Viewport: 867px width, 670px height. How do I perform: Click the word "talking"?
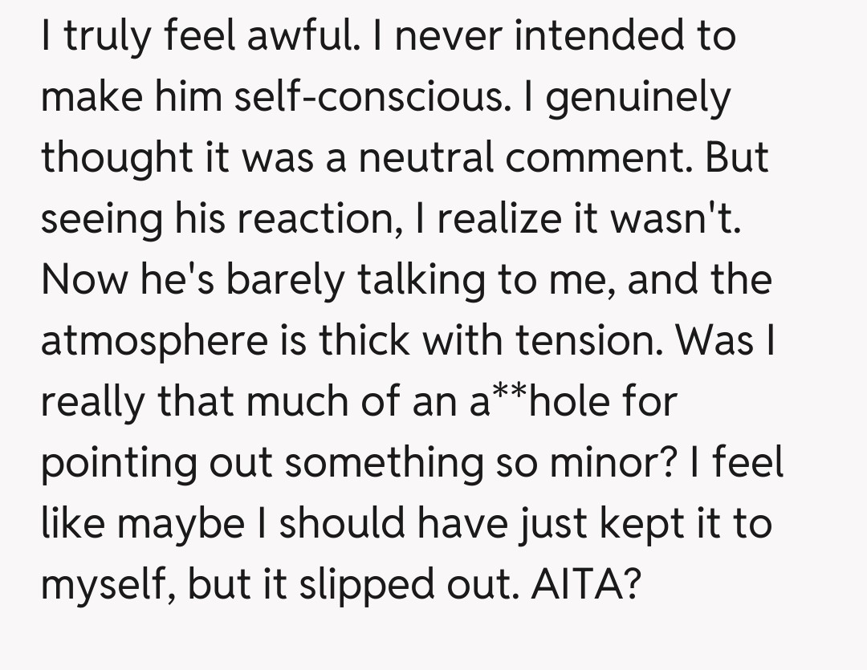click(474, 280)
